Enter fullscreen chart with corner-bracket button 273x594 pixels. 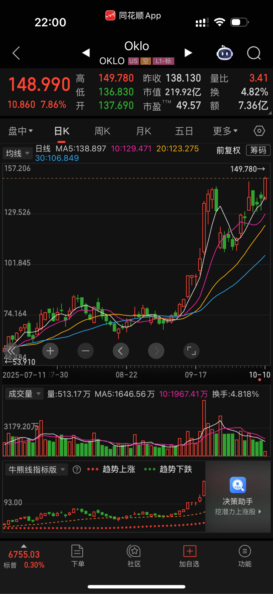click(191, 351)
